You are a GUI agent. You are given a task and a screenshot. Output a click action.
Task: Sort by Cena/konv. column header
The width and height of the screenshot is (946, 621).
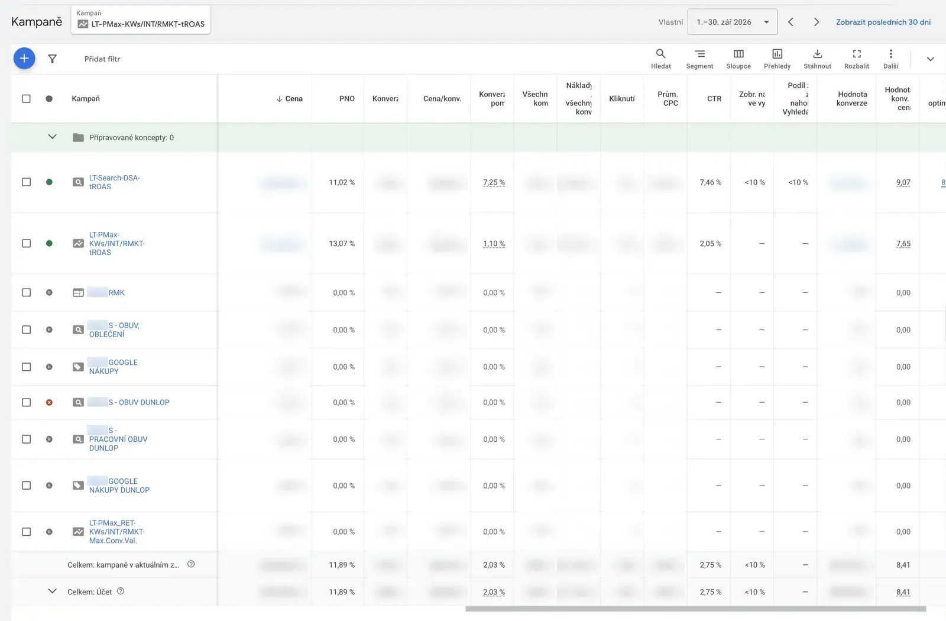(442, 99)
